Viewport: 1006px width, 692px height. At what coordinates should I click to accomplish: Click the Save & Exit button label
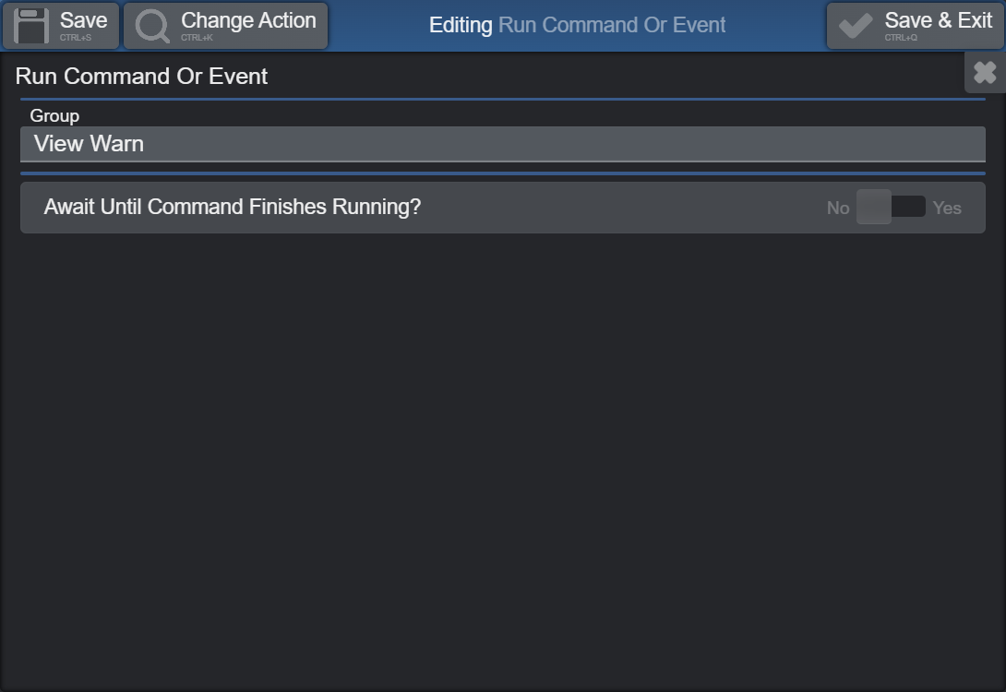[938, 20]
